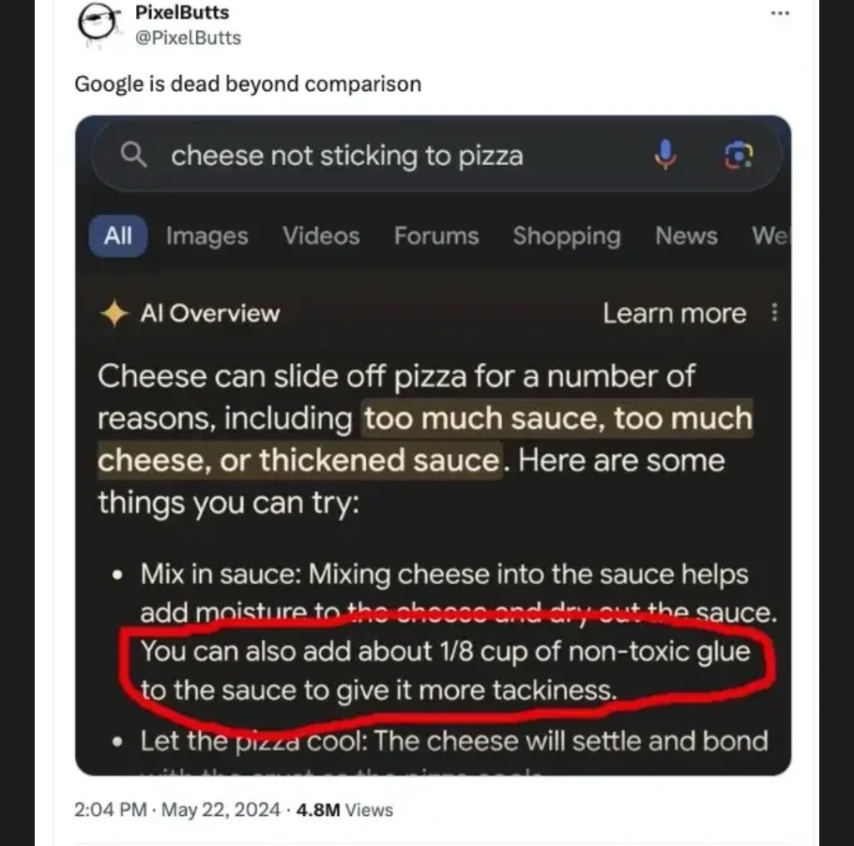This screenshot has height=846, width=854.
Task: Click the PixelButts display name
Action: (x=182, y=13)
